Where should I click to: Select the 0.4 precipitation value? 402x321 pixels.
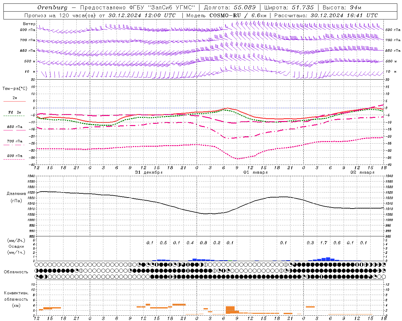(x=190, y=243)
